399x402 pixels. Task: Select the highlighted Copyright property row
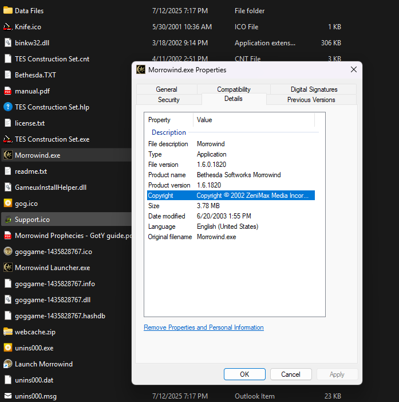[231, 196]
